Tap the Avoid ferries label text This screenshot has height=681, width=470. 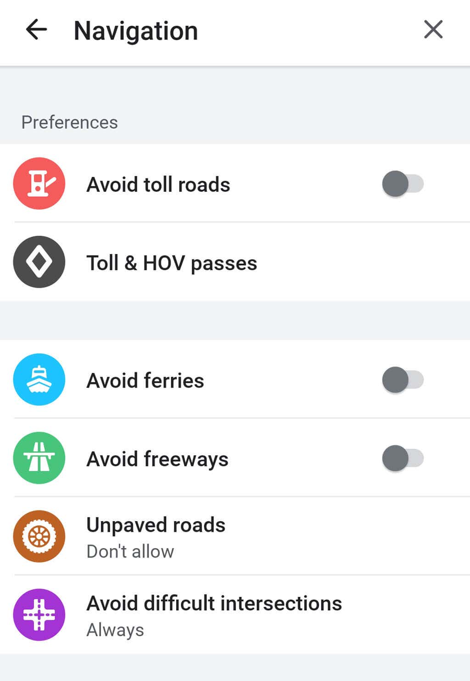click(145, 380)
